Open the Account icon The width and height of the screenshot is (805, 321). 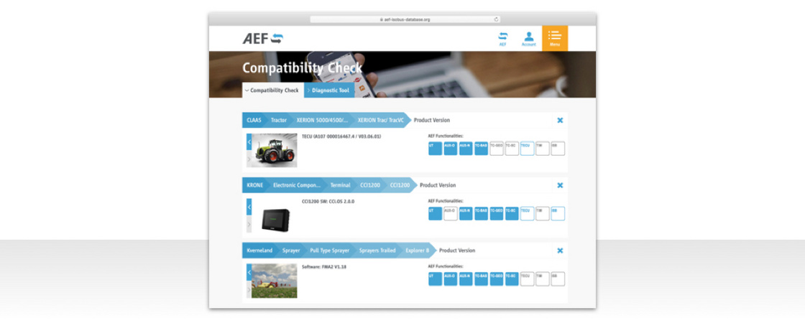click(529, 39)
